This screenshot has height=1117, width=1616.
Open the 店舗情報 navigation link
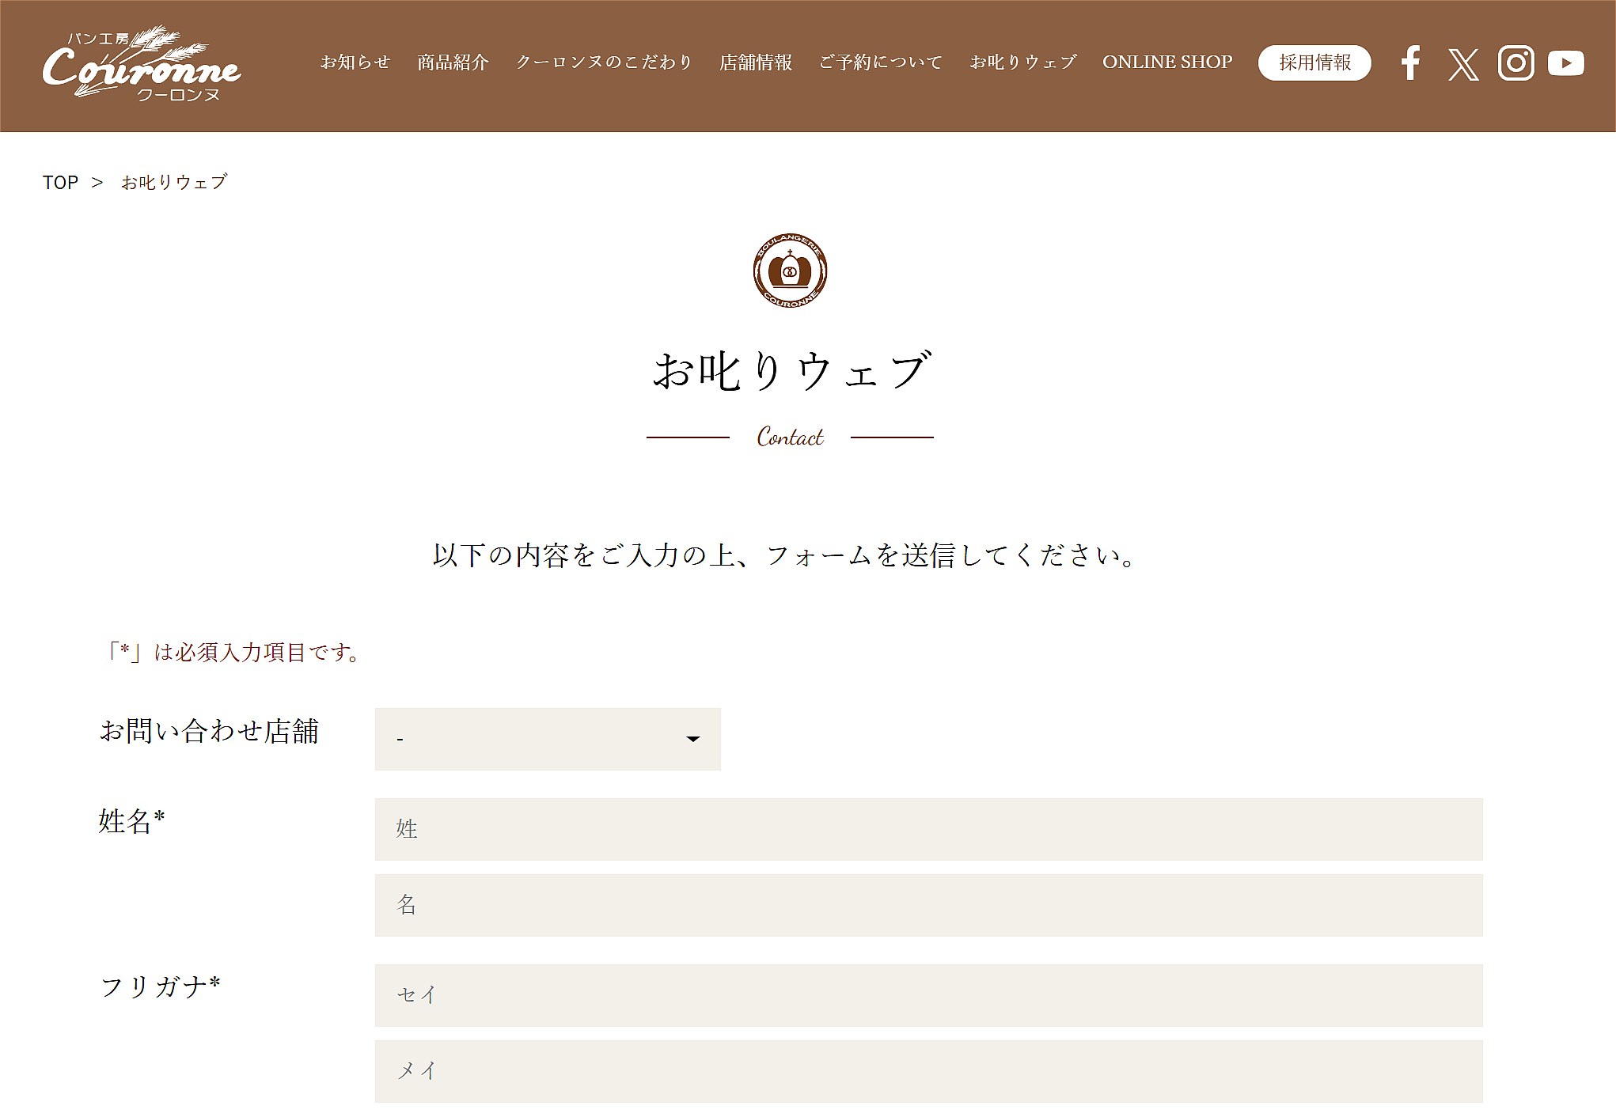click(755, 62)
